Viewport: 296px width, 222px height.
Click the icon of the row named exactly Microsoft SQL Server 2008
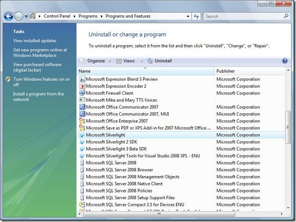tap(82, 163)
